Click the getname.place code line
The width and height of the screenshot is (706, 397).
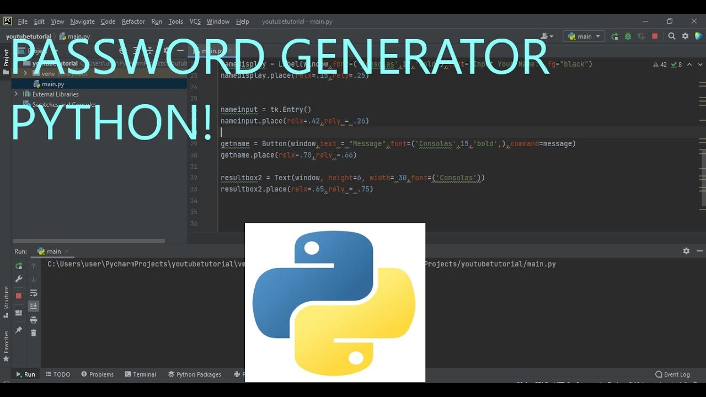tap(288, 155)
